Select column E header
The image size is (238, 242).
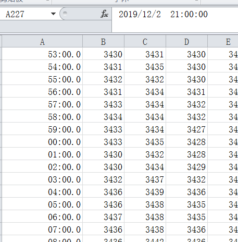(223, 41)
